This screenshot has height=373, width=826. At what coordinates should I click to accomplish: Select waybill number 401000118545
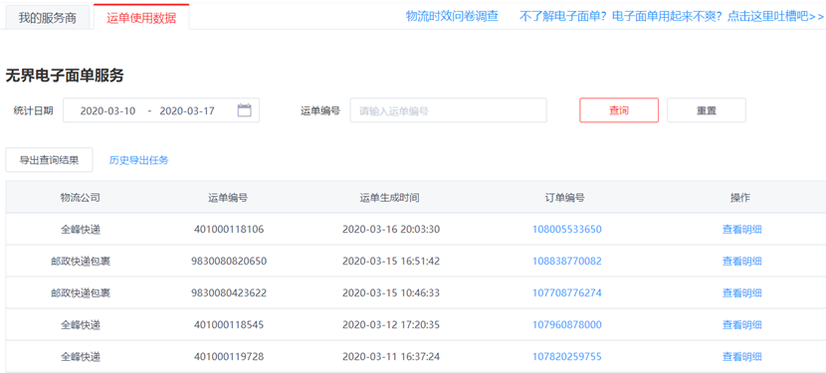pos(229,324)
